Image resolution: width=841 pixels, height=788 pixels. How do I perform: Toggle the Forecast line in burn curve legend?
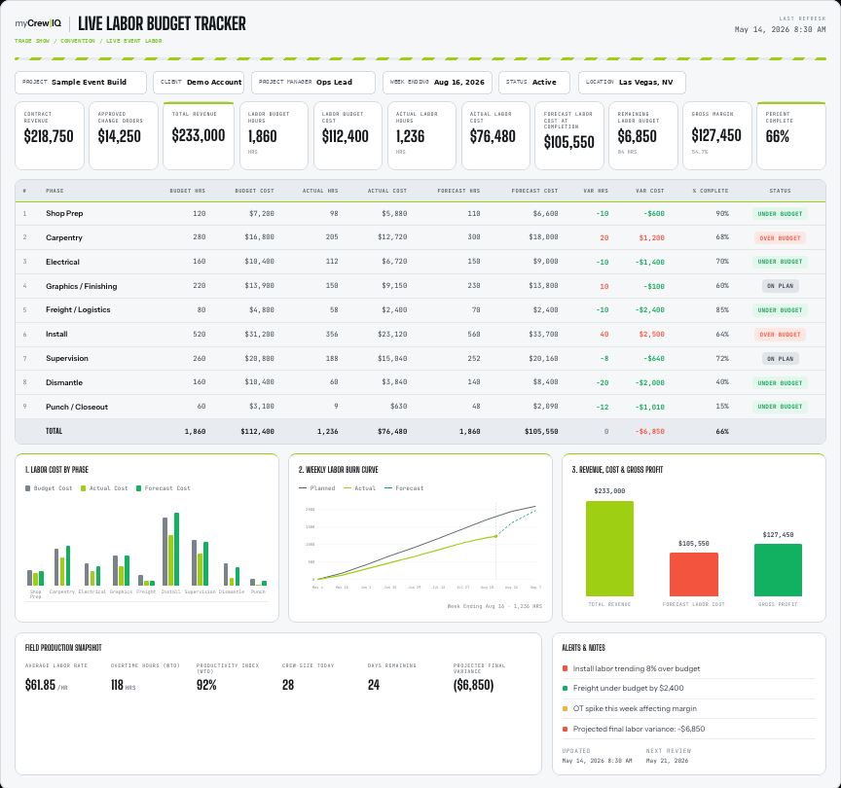[404, 488]
